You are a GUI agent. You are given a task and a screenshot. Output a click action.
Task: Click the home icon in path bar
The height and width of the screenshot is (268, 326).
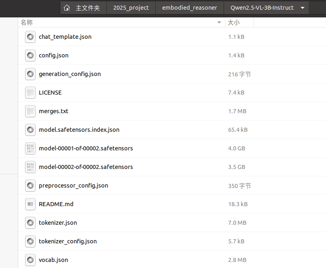(x=67, y=8)
